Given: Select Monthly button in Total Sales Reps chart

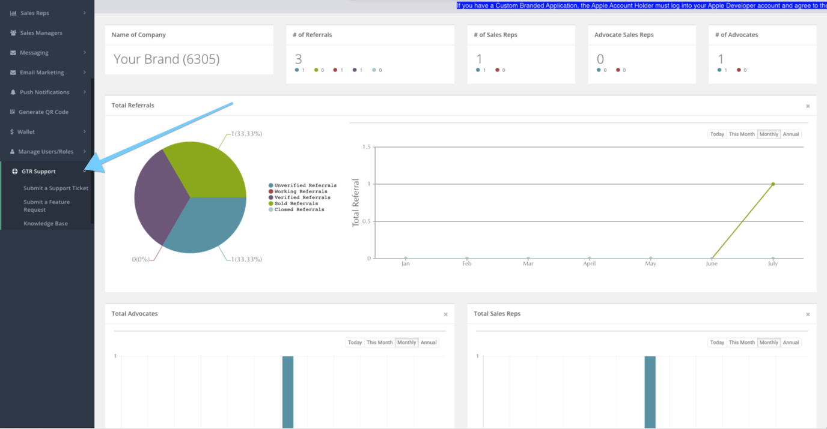Looking at the screenshot, I should 769,343.
